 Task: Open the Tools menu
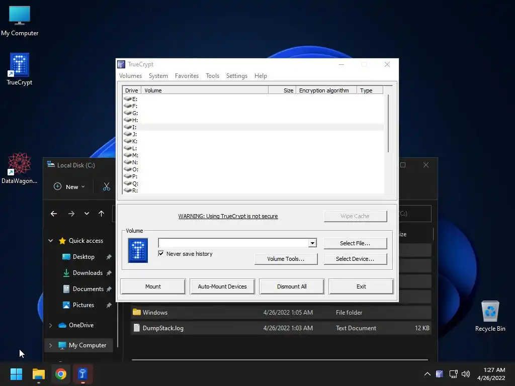pyautogui.click(x=213, y=76)
